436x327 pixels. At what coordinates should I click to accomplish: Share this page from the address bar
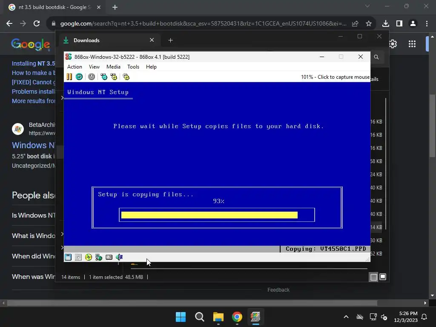[x=355, y=24]
